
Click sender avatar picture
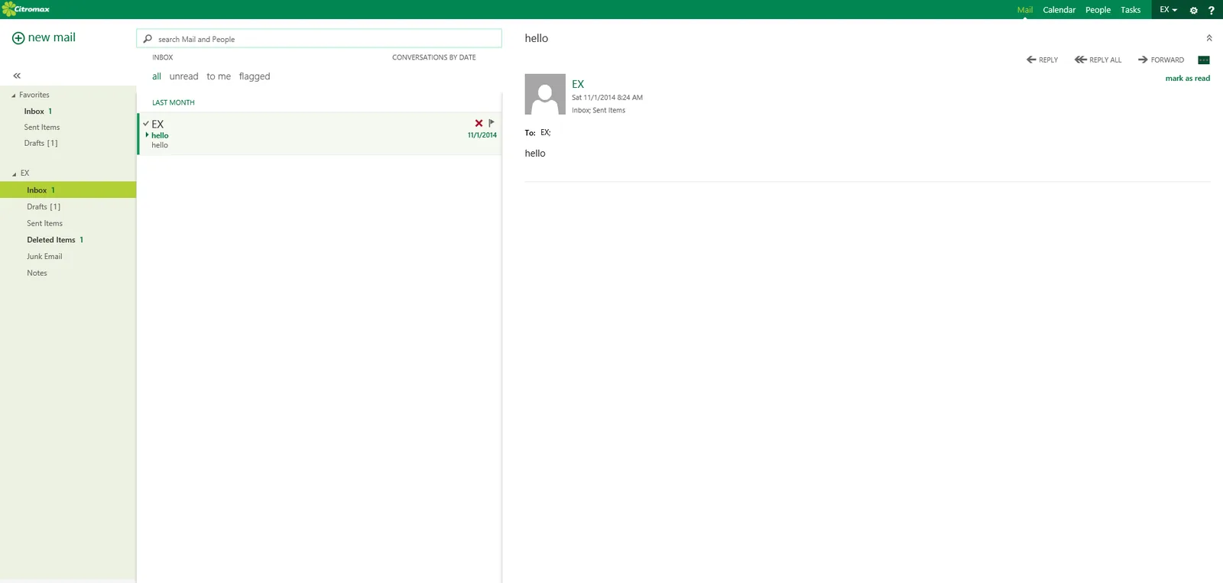click(545, 94)
